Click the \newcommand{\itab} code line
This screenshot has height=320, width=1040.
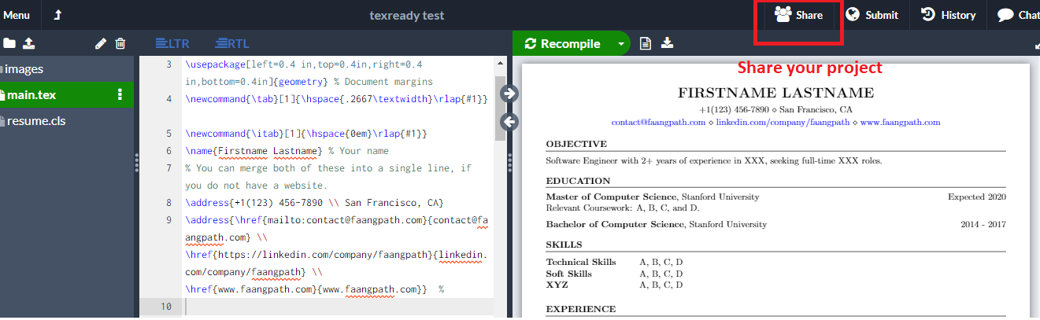pyautogui.click(x=305, y=134)
